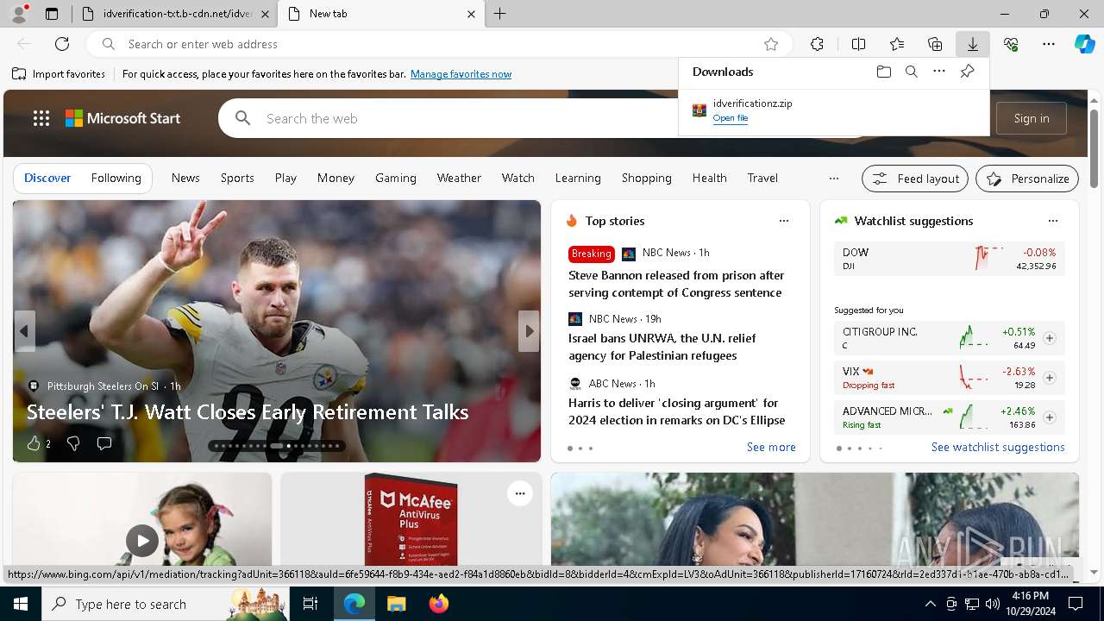Click Manage favorites now link

tap(461, 74)
